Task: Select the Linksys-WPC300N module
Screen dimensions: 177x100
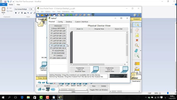Action: tap(58, 28)
